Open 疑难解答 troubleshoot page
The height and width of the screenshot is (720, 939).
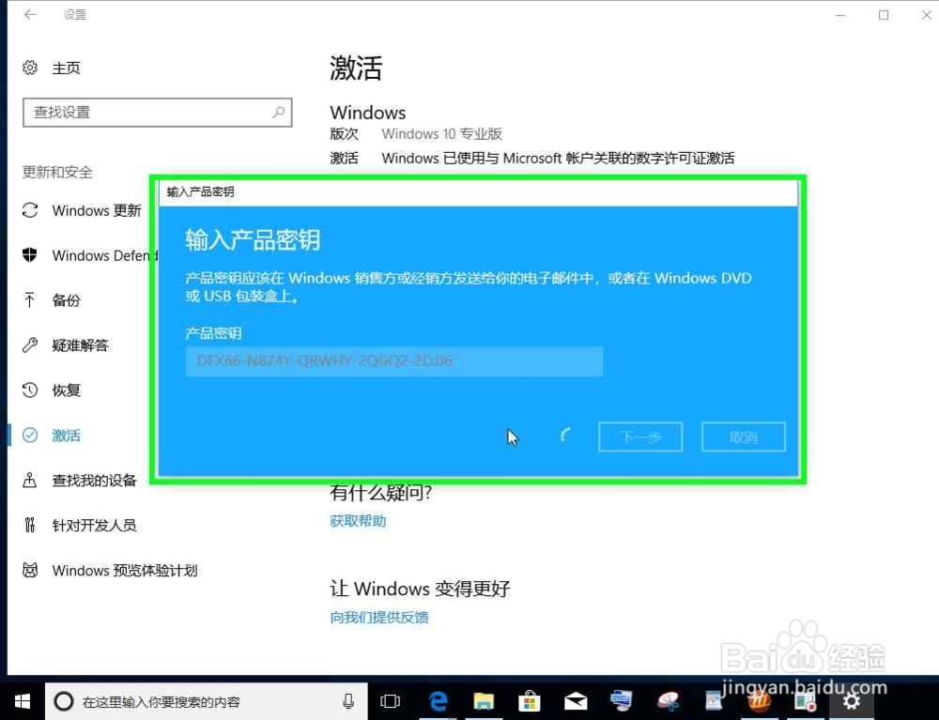tap(82, 345)
